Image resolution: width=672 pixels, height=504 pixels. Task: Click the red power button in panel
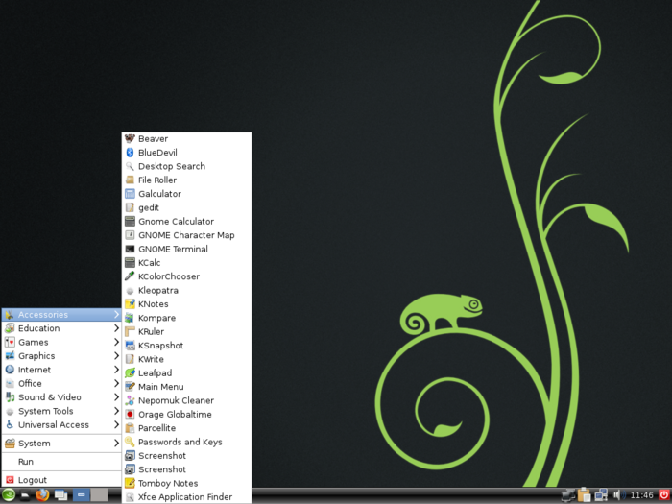[x=662, y=495]
